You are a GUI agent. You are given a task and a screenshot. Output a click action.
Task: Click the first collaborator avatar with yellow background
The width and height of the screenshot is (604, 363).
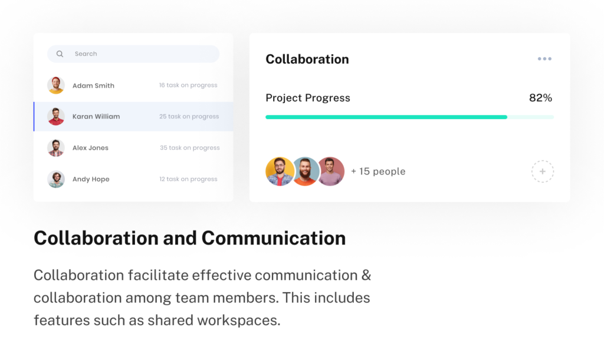(x=280, y=171)
